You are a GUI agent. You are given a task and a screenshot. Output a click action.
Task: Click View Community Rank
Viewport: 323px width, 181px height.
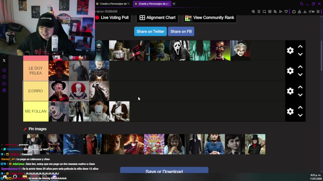[210, 18]
